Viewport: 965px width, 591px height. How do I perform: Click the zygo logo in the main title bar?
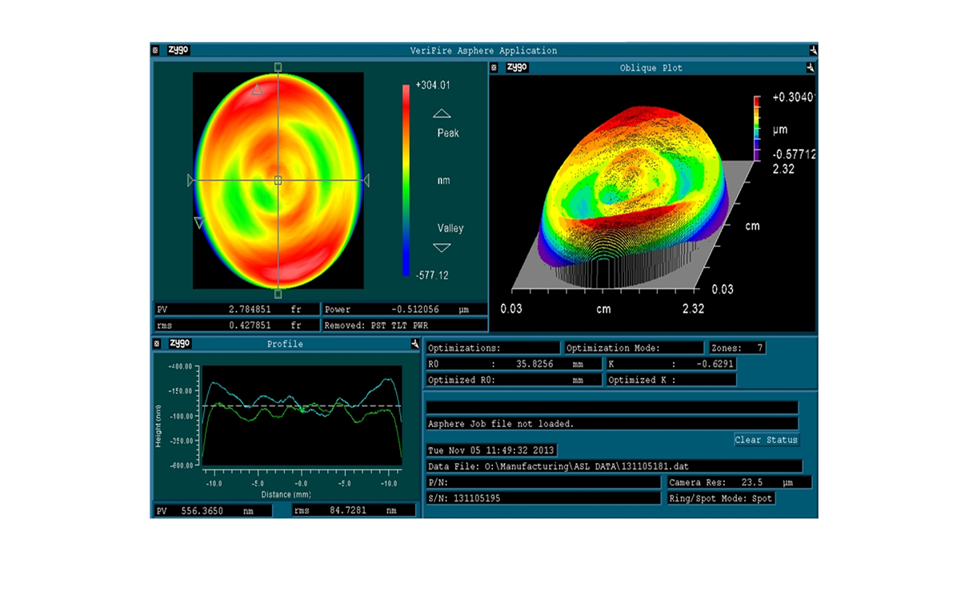click(x=178, y=50)
